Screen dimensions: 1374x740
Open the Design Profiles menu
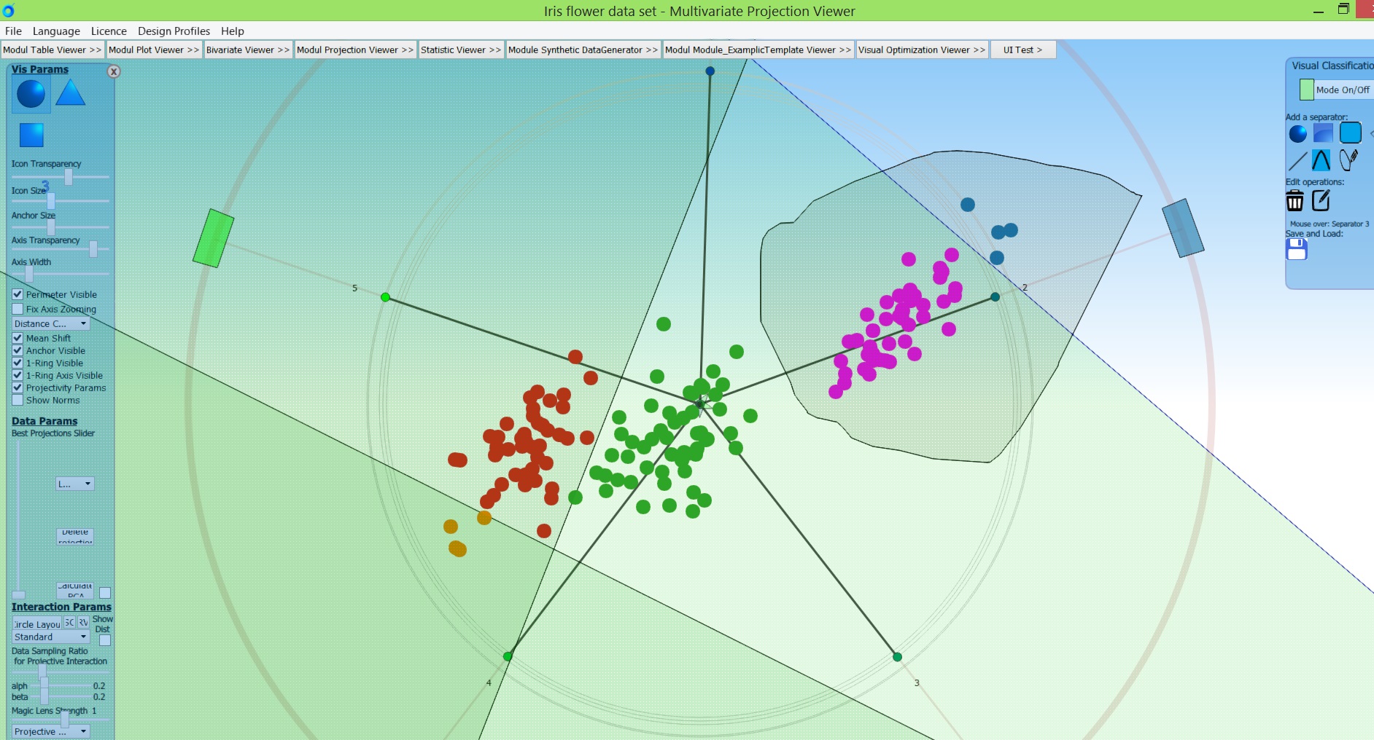click(x=174, y=31)
